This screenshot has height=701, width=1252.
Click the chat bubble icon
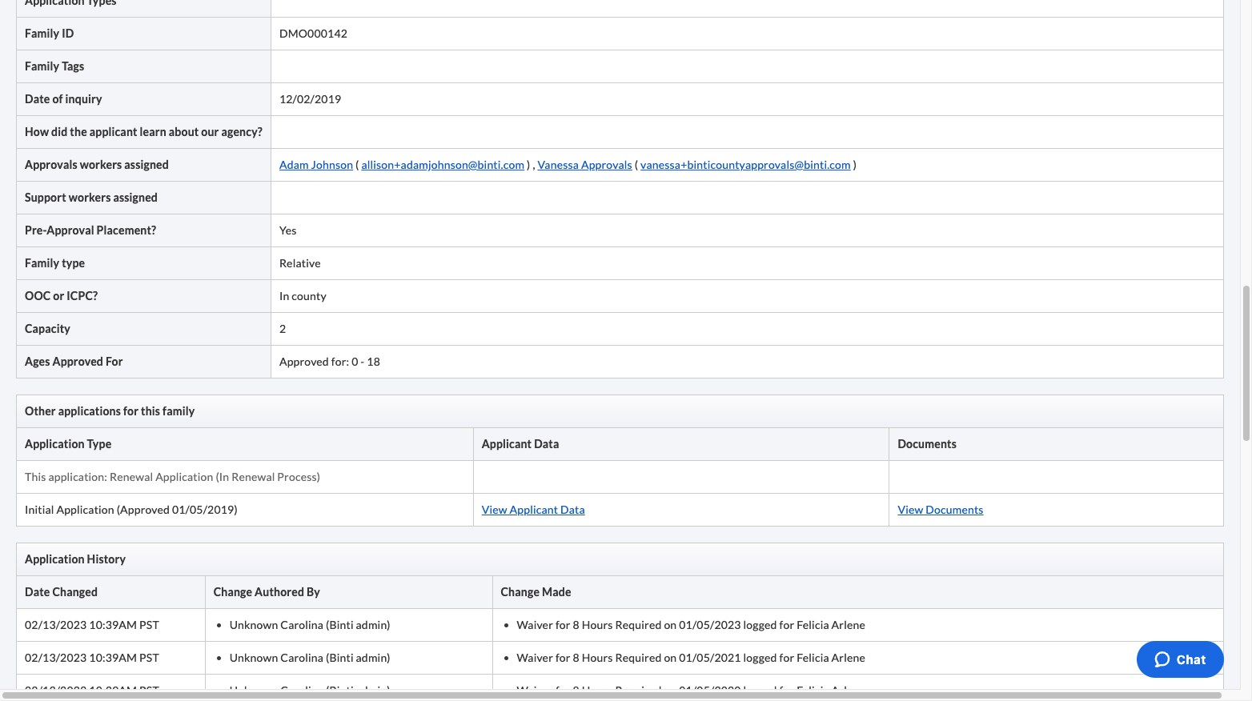point(1162,659)
